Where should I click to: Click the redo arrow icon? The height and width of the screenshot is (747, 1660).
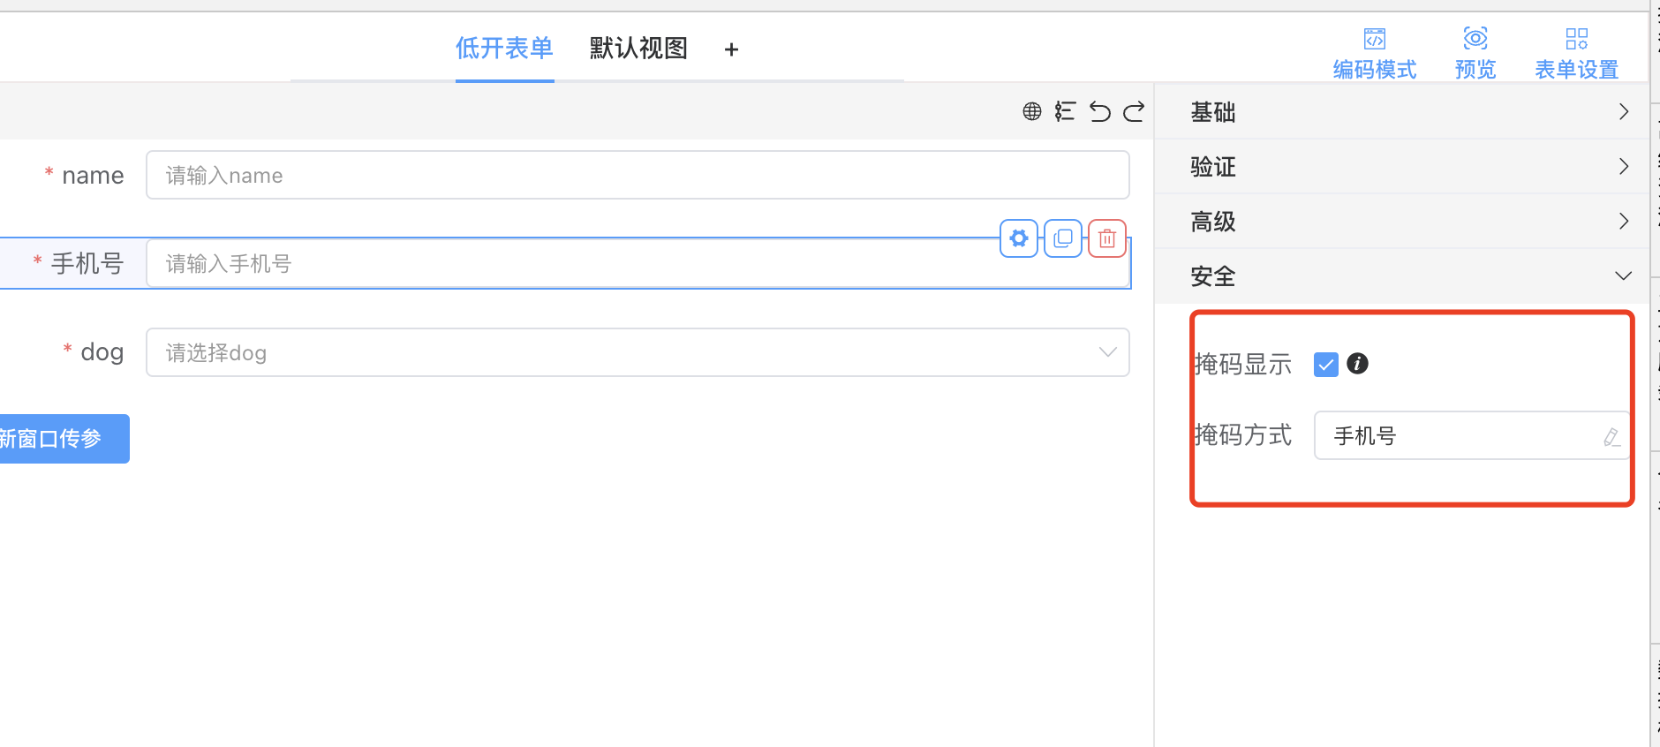1134,111
